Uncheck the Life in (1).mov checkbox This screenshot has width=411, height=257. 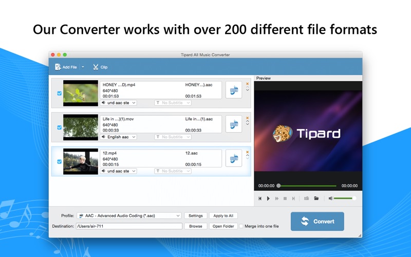click(59, 127)
